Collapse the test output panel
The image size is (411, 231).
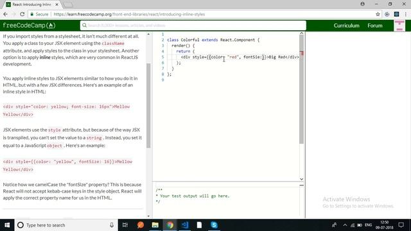tap(301, 185)
